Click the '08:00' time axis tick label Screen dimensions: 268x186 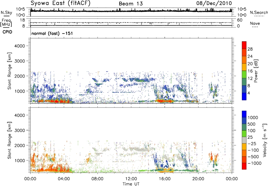(97, 179)
